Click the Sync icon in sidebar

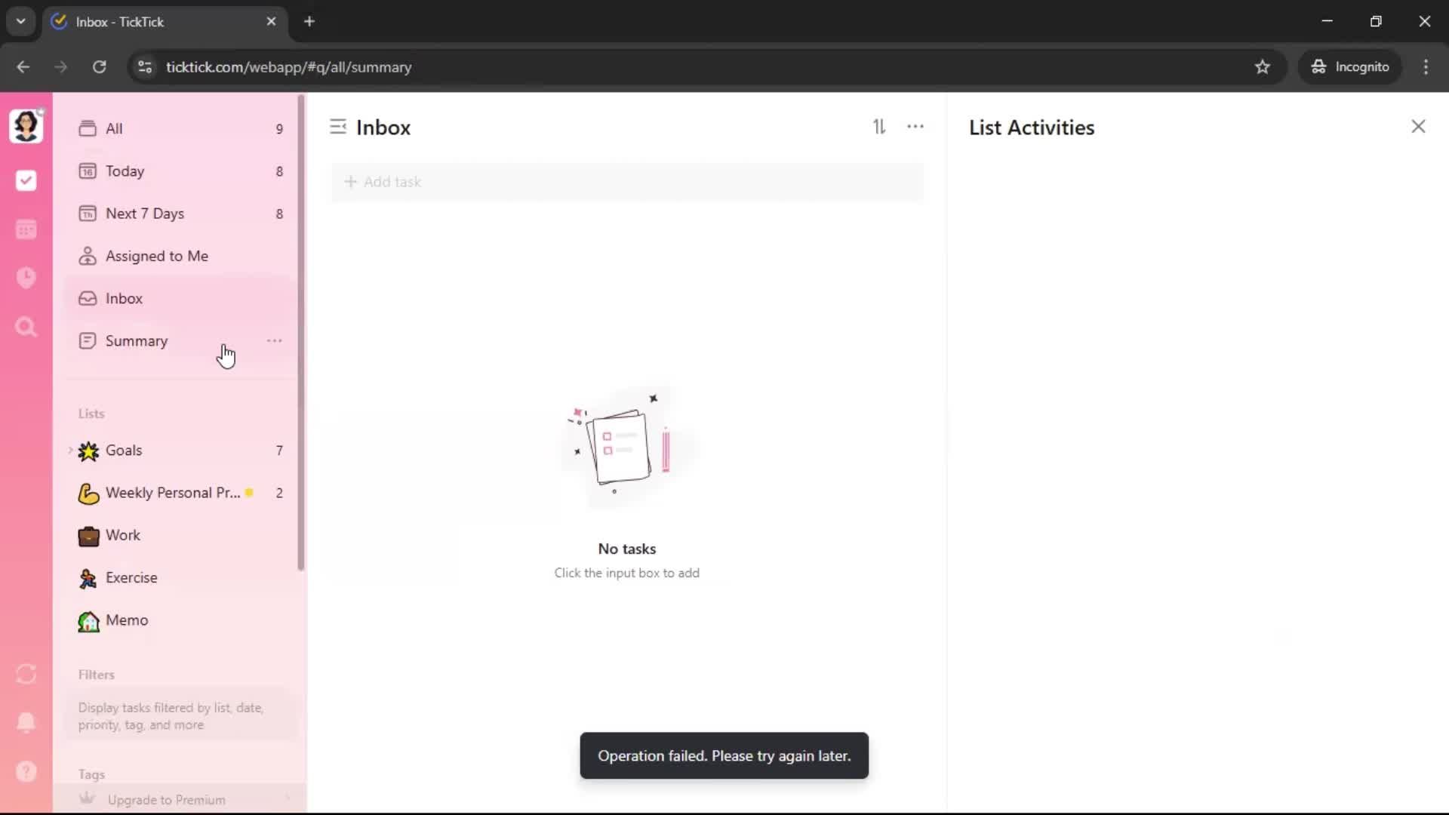coord(26,674)
